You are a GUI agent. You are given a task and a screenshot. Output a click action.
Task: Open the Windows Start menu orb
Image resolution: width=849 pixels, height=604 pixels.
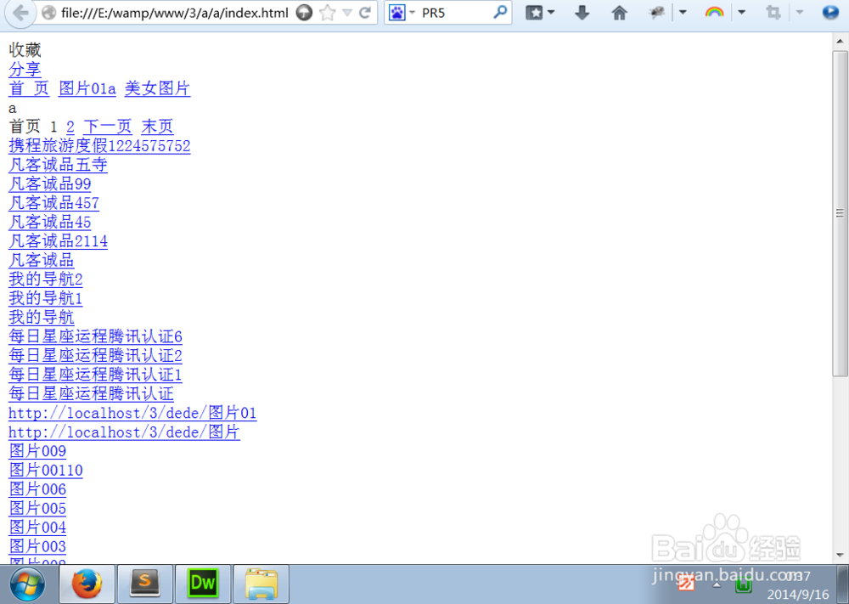click(x=27, y=584)
